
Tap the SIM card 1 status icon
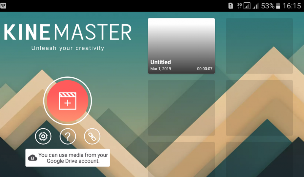(230, 6)
